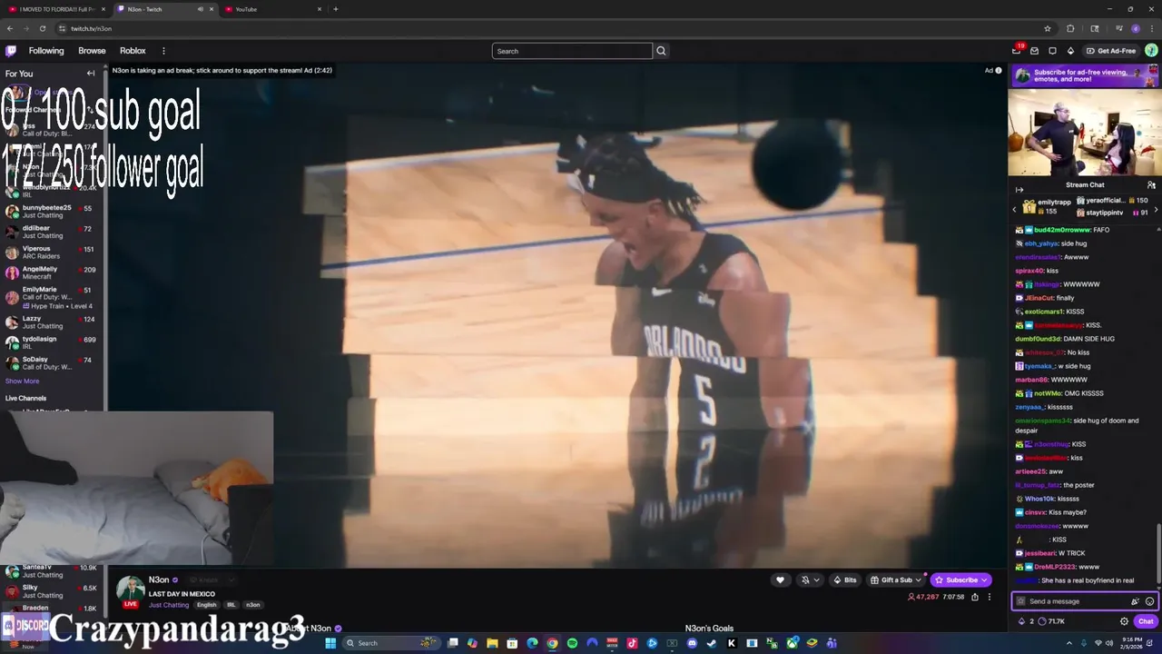Collapse the Stream Chat panel arrow
1162x654 pixels.
[x=1019, y=190]
